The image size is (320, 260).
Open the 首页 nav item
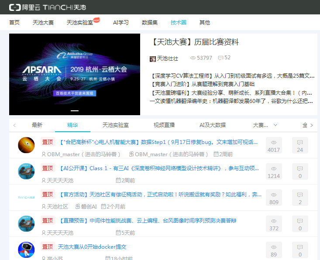tap(14, 22)
